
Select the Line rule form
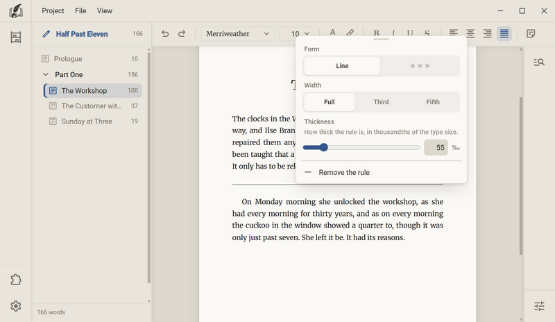(x=342, y=66)
